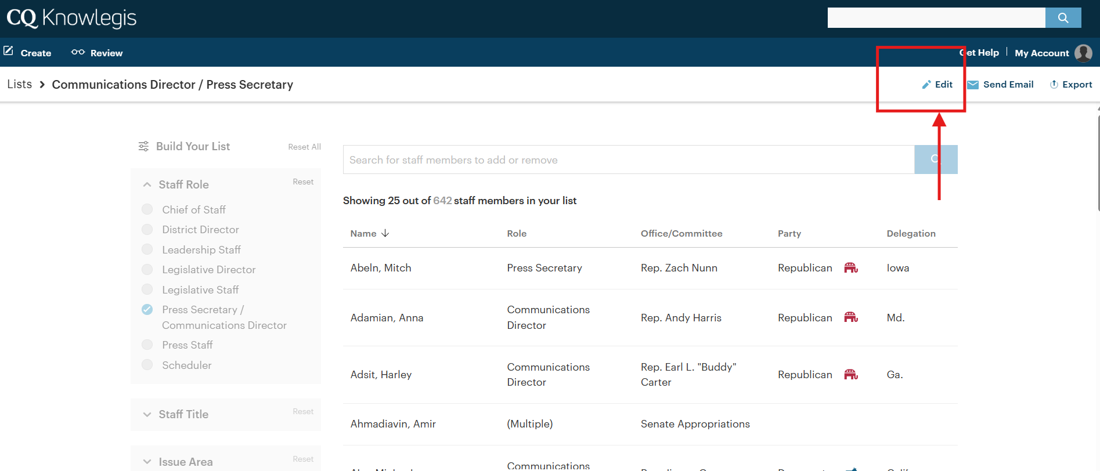Viewport: 1100px width, 471px height.
Task: Click the Edit pencil icon
Action: pyautogui.click(x=926, y=85)
